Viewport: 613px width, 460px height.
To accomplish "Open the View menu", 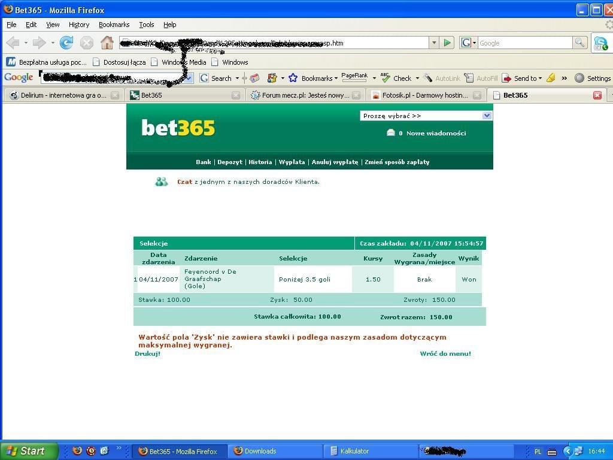I will pyautogui.click(x=53, y=25).
